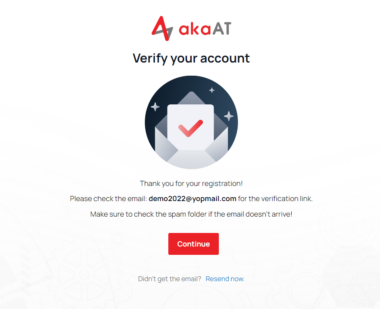The image size is (380, 309).
Task: Click the "Thank you for your registration!" text
Action: (x=191, y=184)
